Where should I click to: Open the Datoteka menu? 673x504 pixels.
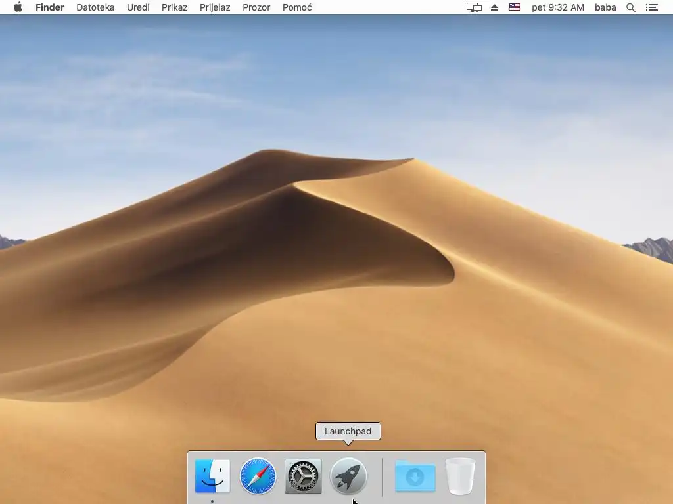[x=95, y=7]
